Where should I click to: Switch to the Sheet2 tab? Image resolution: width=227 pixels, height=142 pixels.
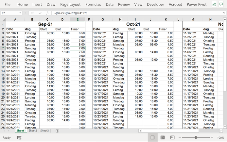(x=33, y=131)
